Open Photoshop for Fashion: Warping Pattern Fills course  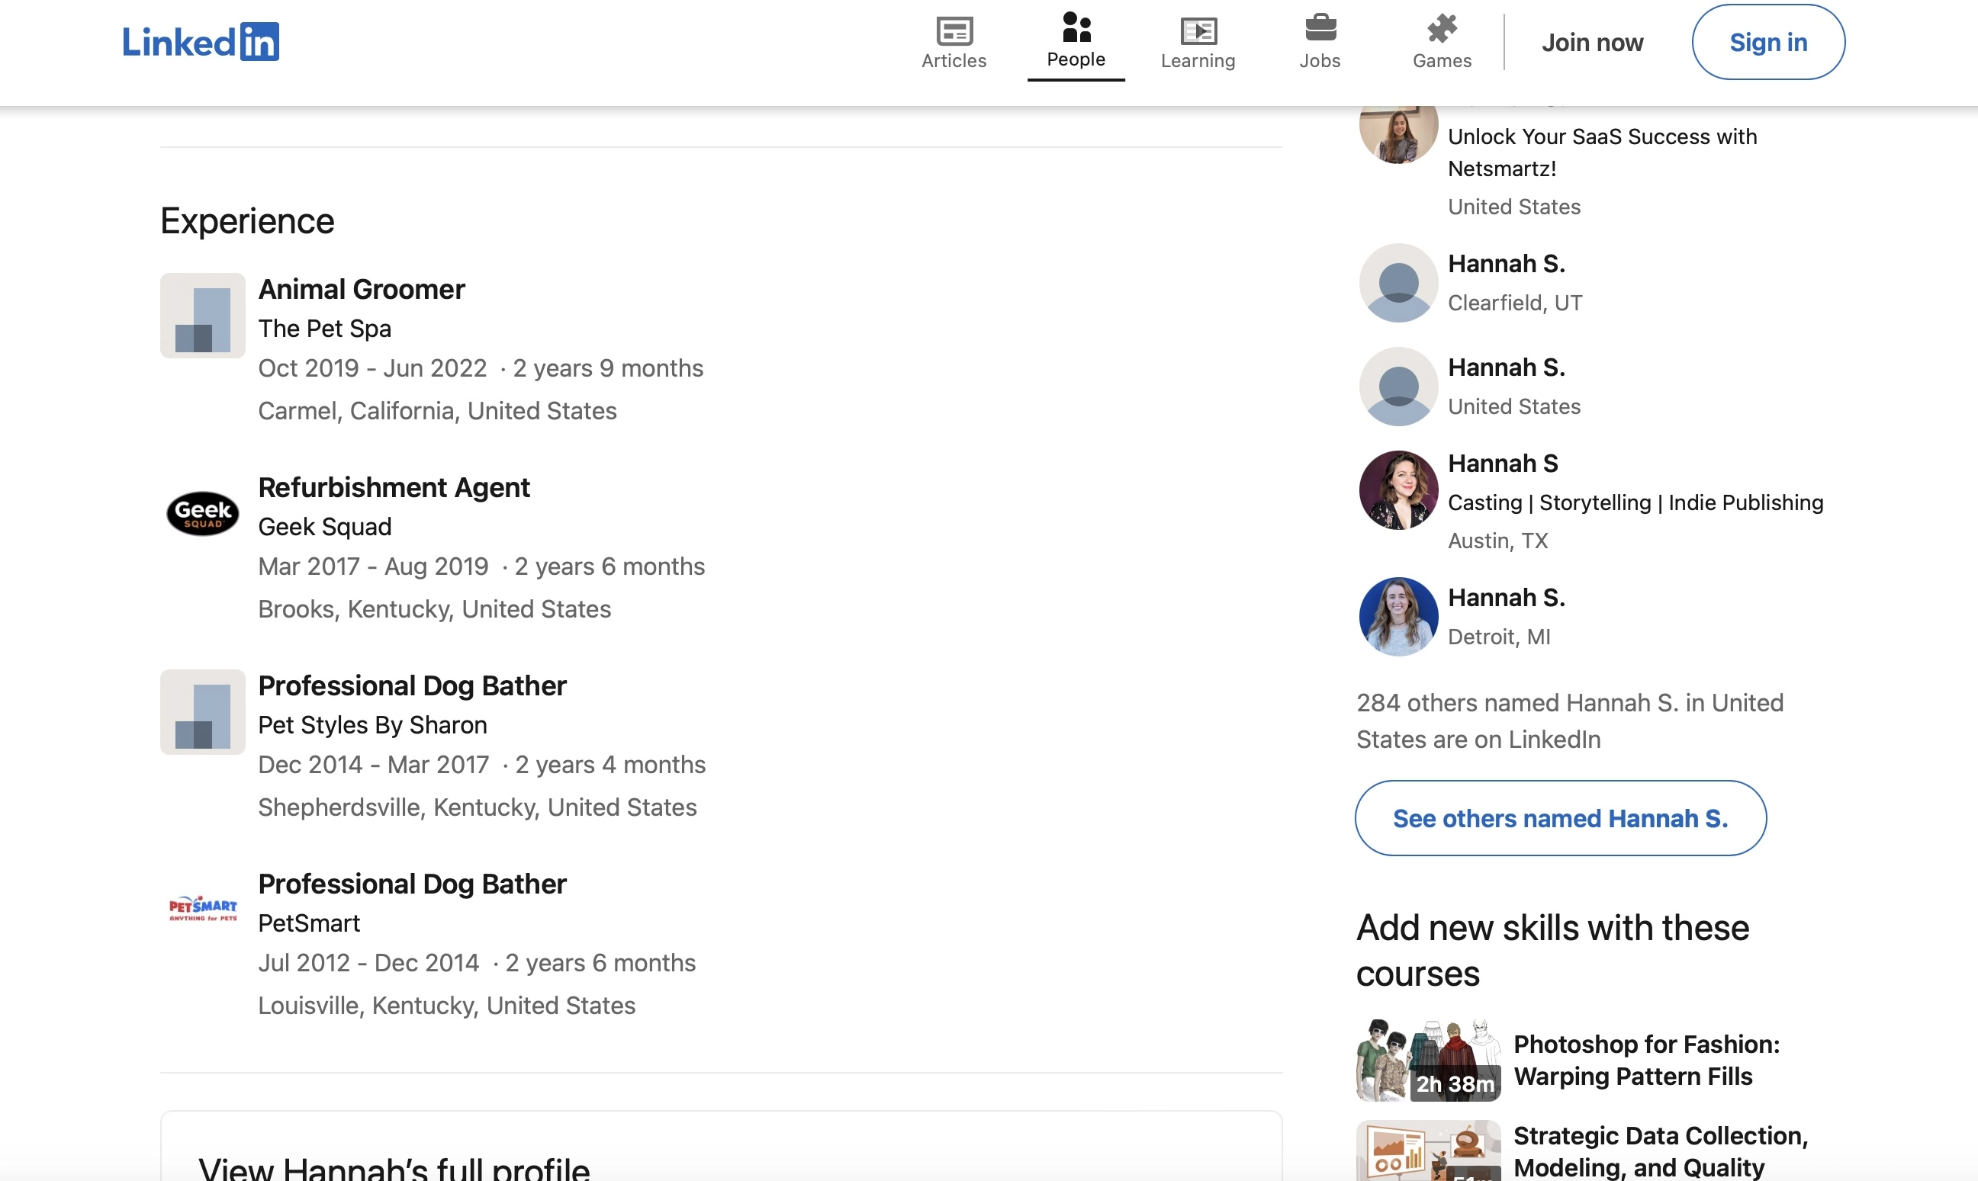(1646, 1060)
